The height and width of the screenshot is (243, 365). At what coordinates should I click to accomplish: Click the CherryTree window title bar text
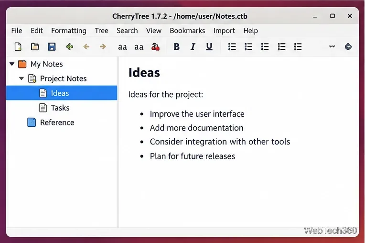pos(180,16)
